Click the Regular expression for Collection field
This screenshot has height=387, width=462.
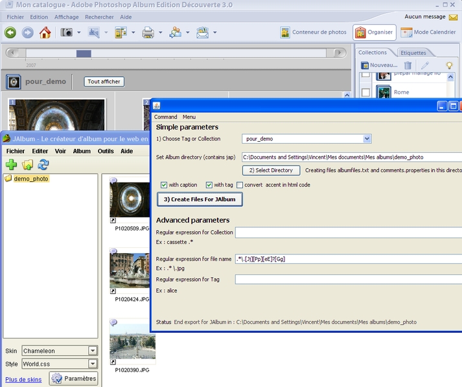pyautogui.click(x=349, y=232)
